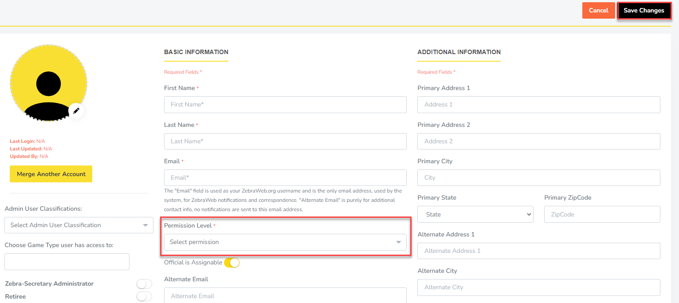Expand the Admin User Classification dropdown
The height and width of the screenshot is (303, 679).
coord(78,225)
